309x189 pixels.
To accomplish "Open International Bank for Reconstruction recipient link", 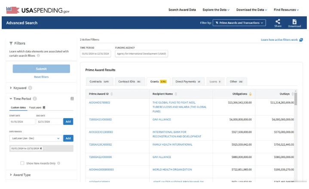I will pyautogui.click(x=177, y=134).
